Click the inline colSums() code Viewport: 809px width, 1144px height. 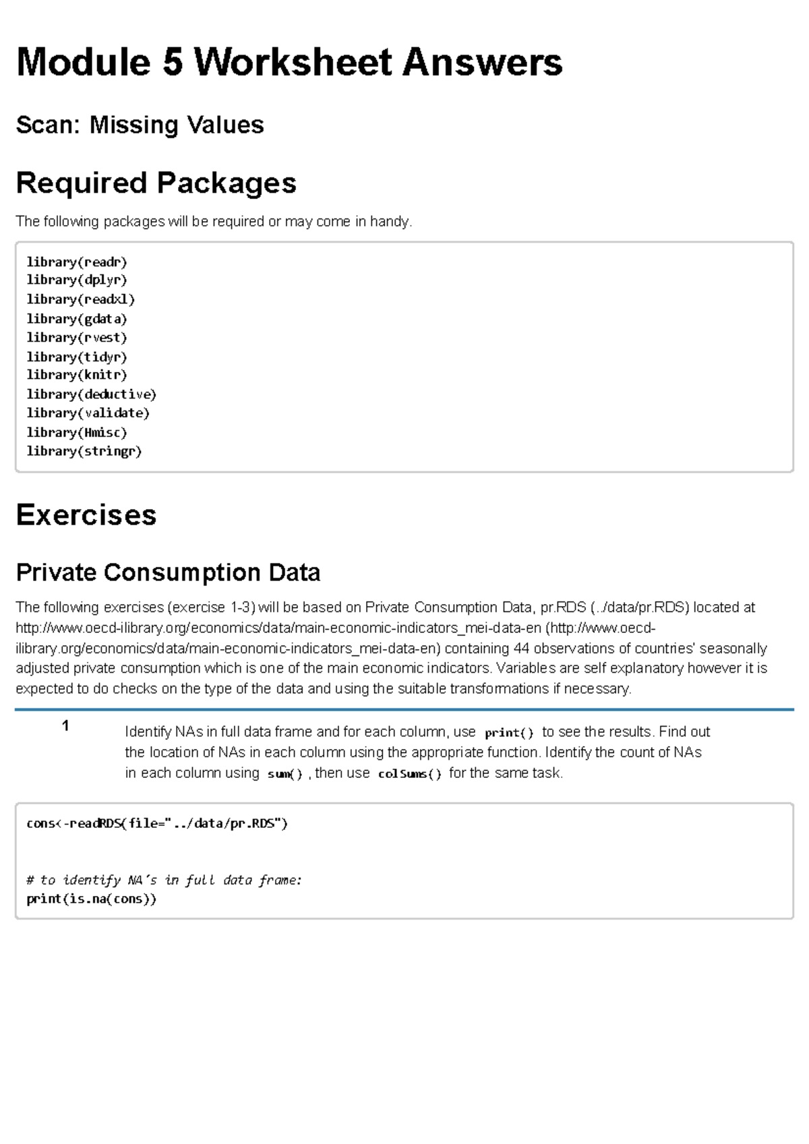(410, 774)
